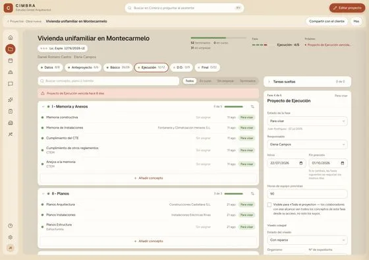Open the Responsable dropdown showing Elena Campos
The width and height of the screenshot is (369, 260).
(307, 145)
